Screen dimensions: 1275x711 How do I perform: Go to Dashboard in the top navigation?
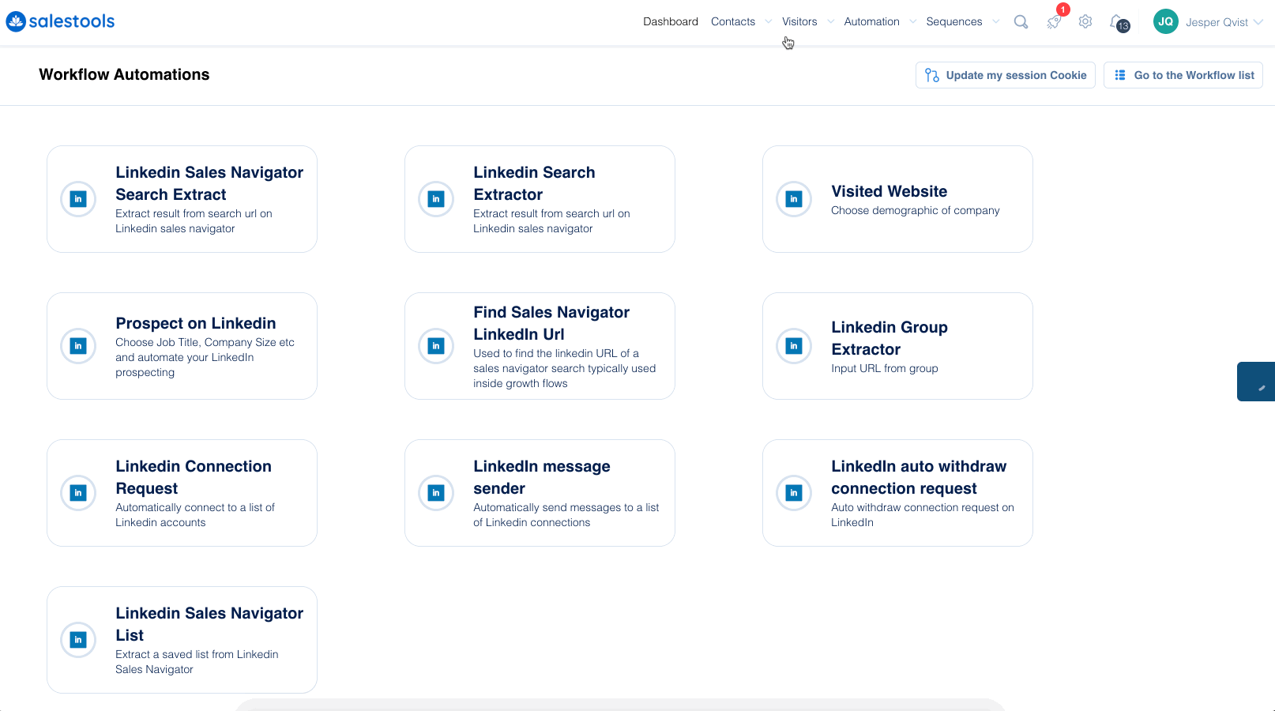pyautogui.click(x=671, y=22)
